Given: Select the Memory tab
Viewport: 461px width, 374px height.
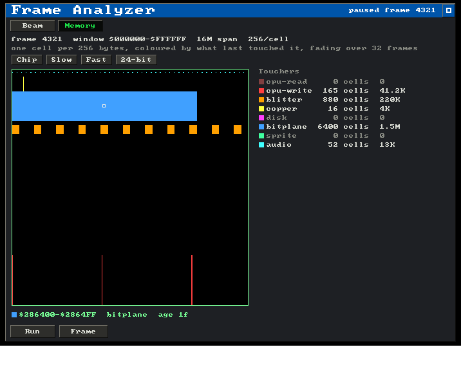Looking at the screenshot, I should click(x=80, y=26).
